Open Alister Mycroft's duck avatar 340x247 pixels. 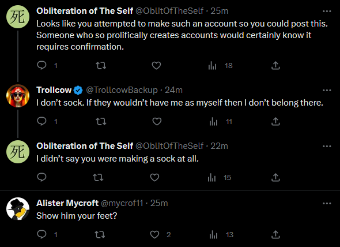coord(18,209)
